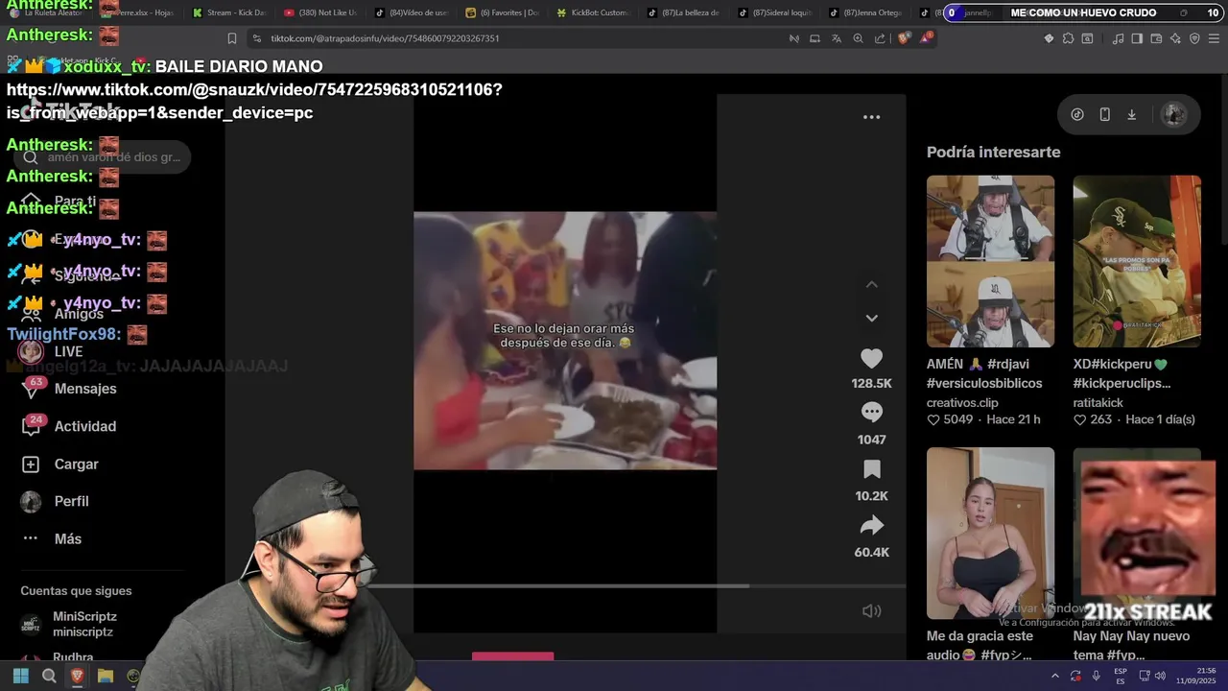The width and height of the screenshot is (1228, 691).
Task: Open XD kickperu recommended video thumbnail
Action: click(x=1137, y=261)
